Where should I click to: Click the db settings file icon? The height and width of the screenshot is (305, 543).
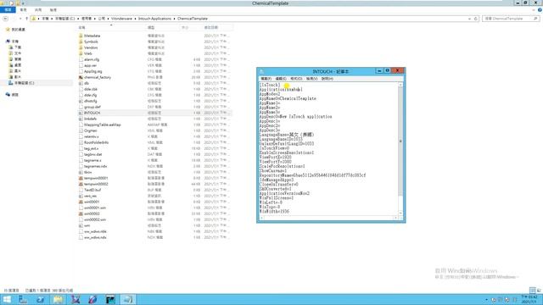pyautogui.click(x=81, y=83)
